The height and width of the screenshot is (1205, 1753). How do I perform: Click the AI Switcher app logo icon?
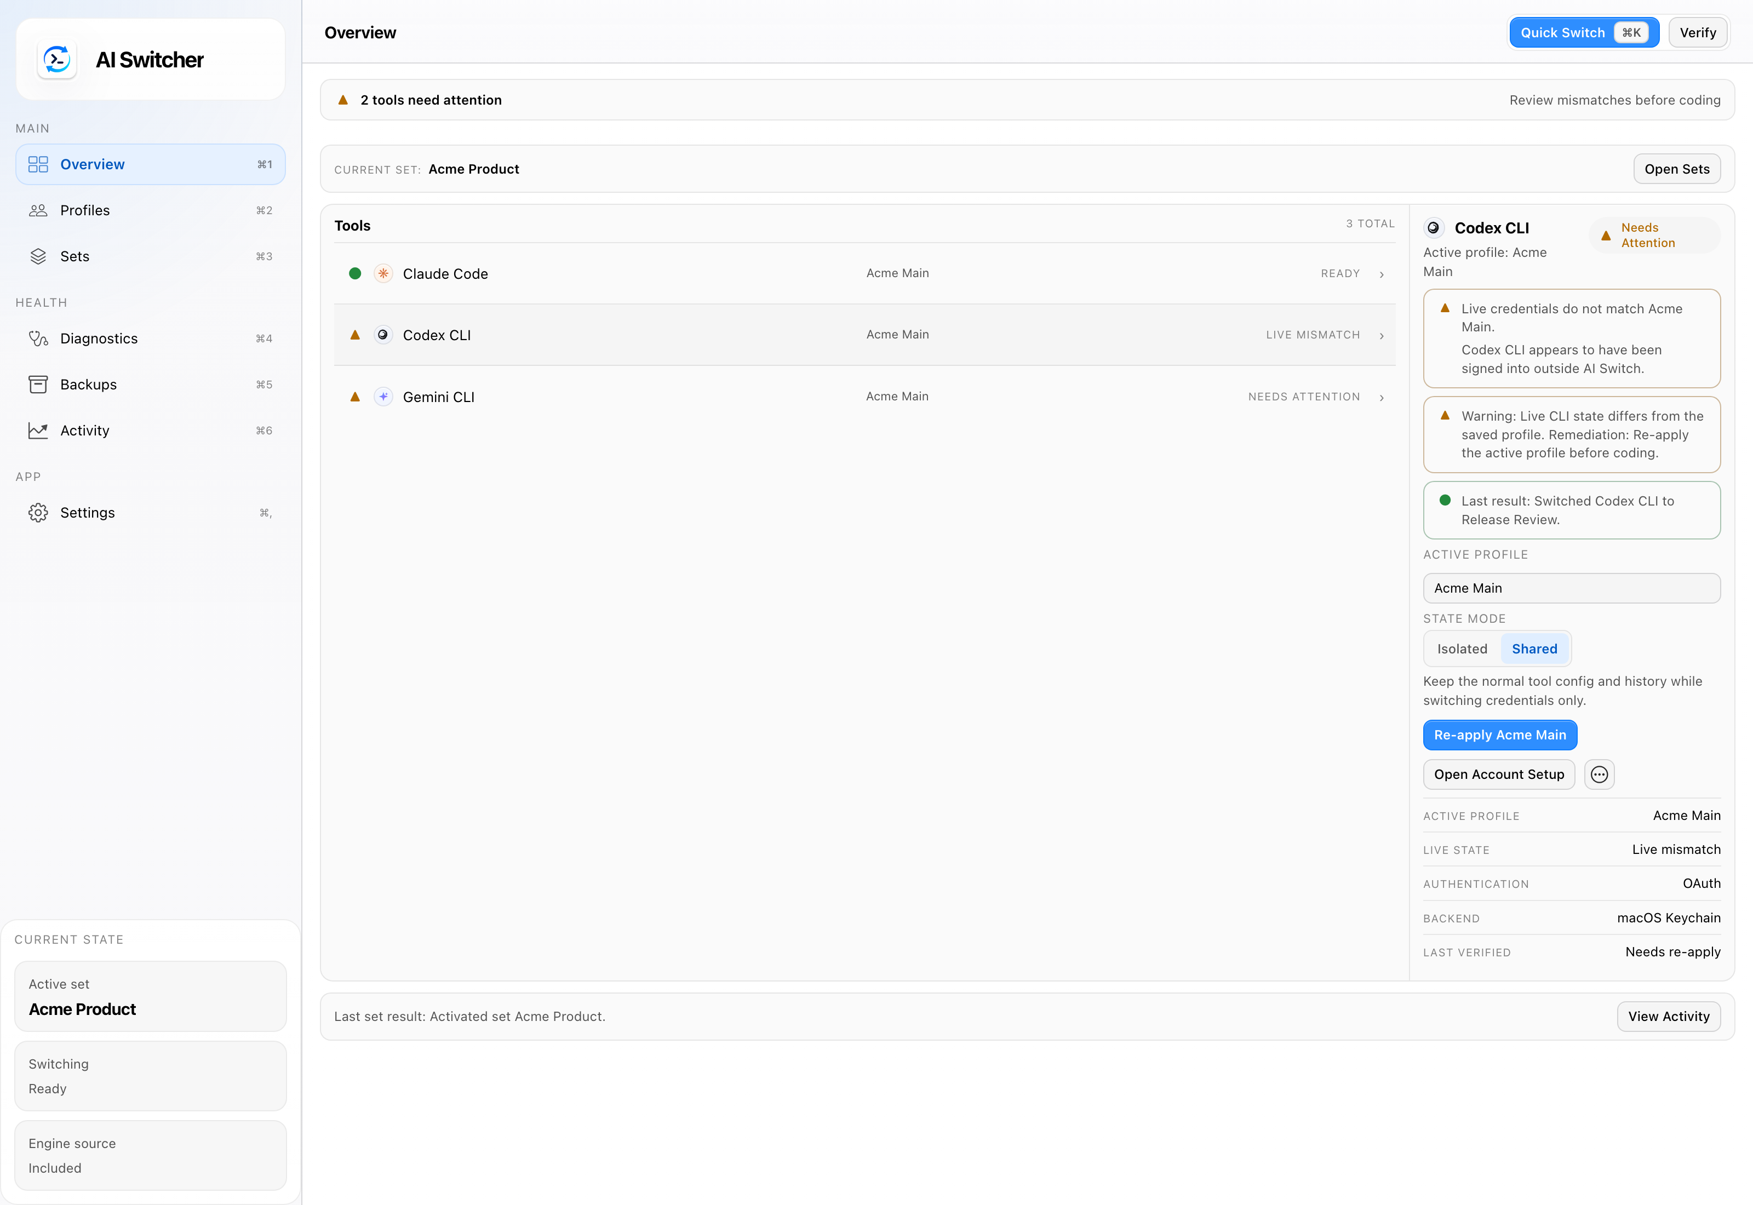click(58, 60)
